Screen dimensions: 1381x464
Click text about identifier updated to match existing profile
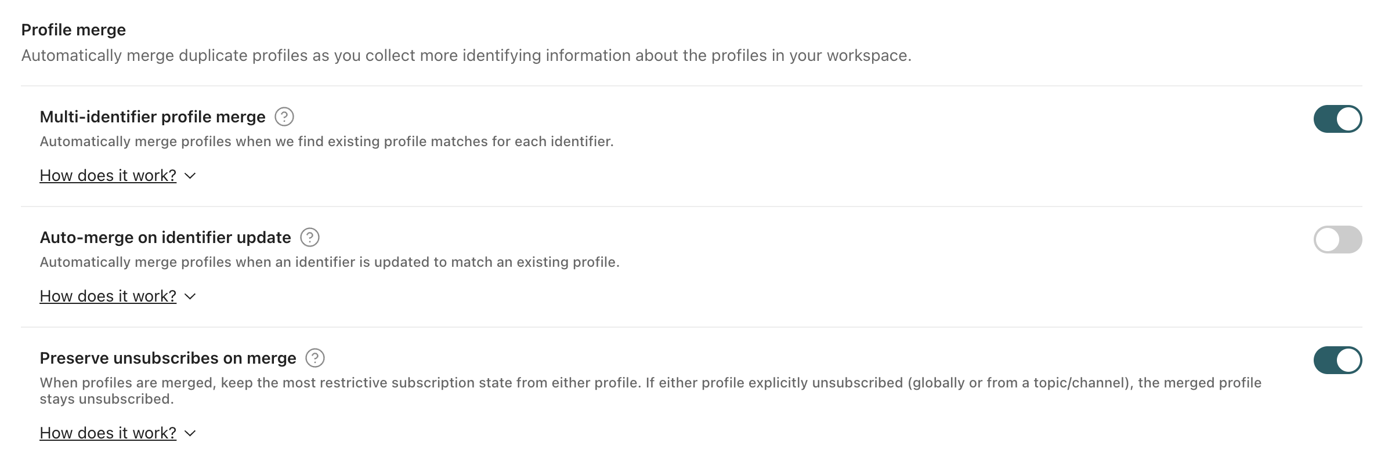coord(330,262)
